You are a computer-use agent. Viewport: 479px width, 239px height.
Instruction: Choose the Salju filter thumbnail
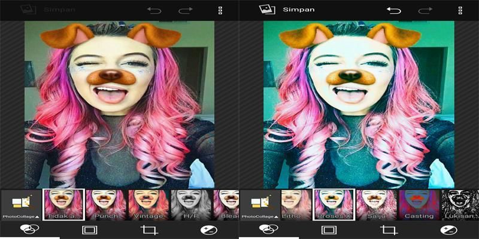coord(377,205)
